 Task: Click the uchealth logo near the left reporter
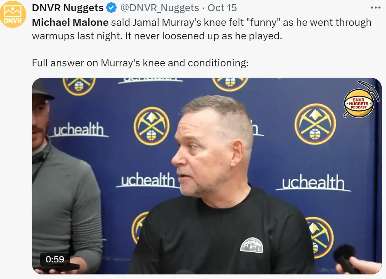[79, 129]
